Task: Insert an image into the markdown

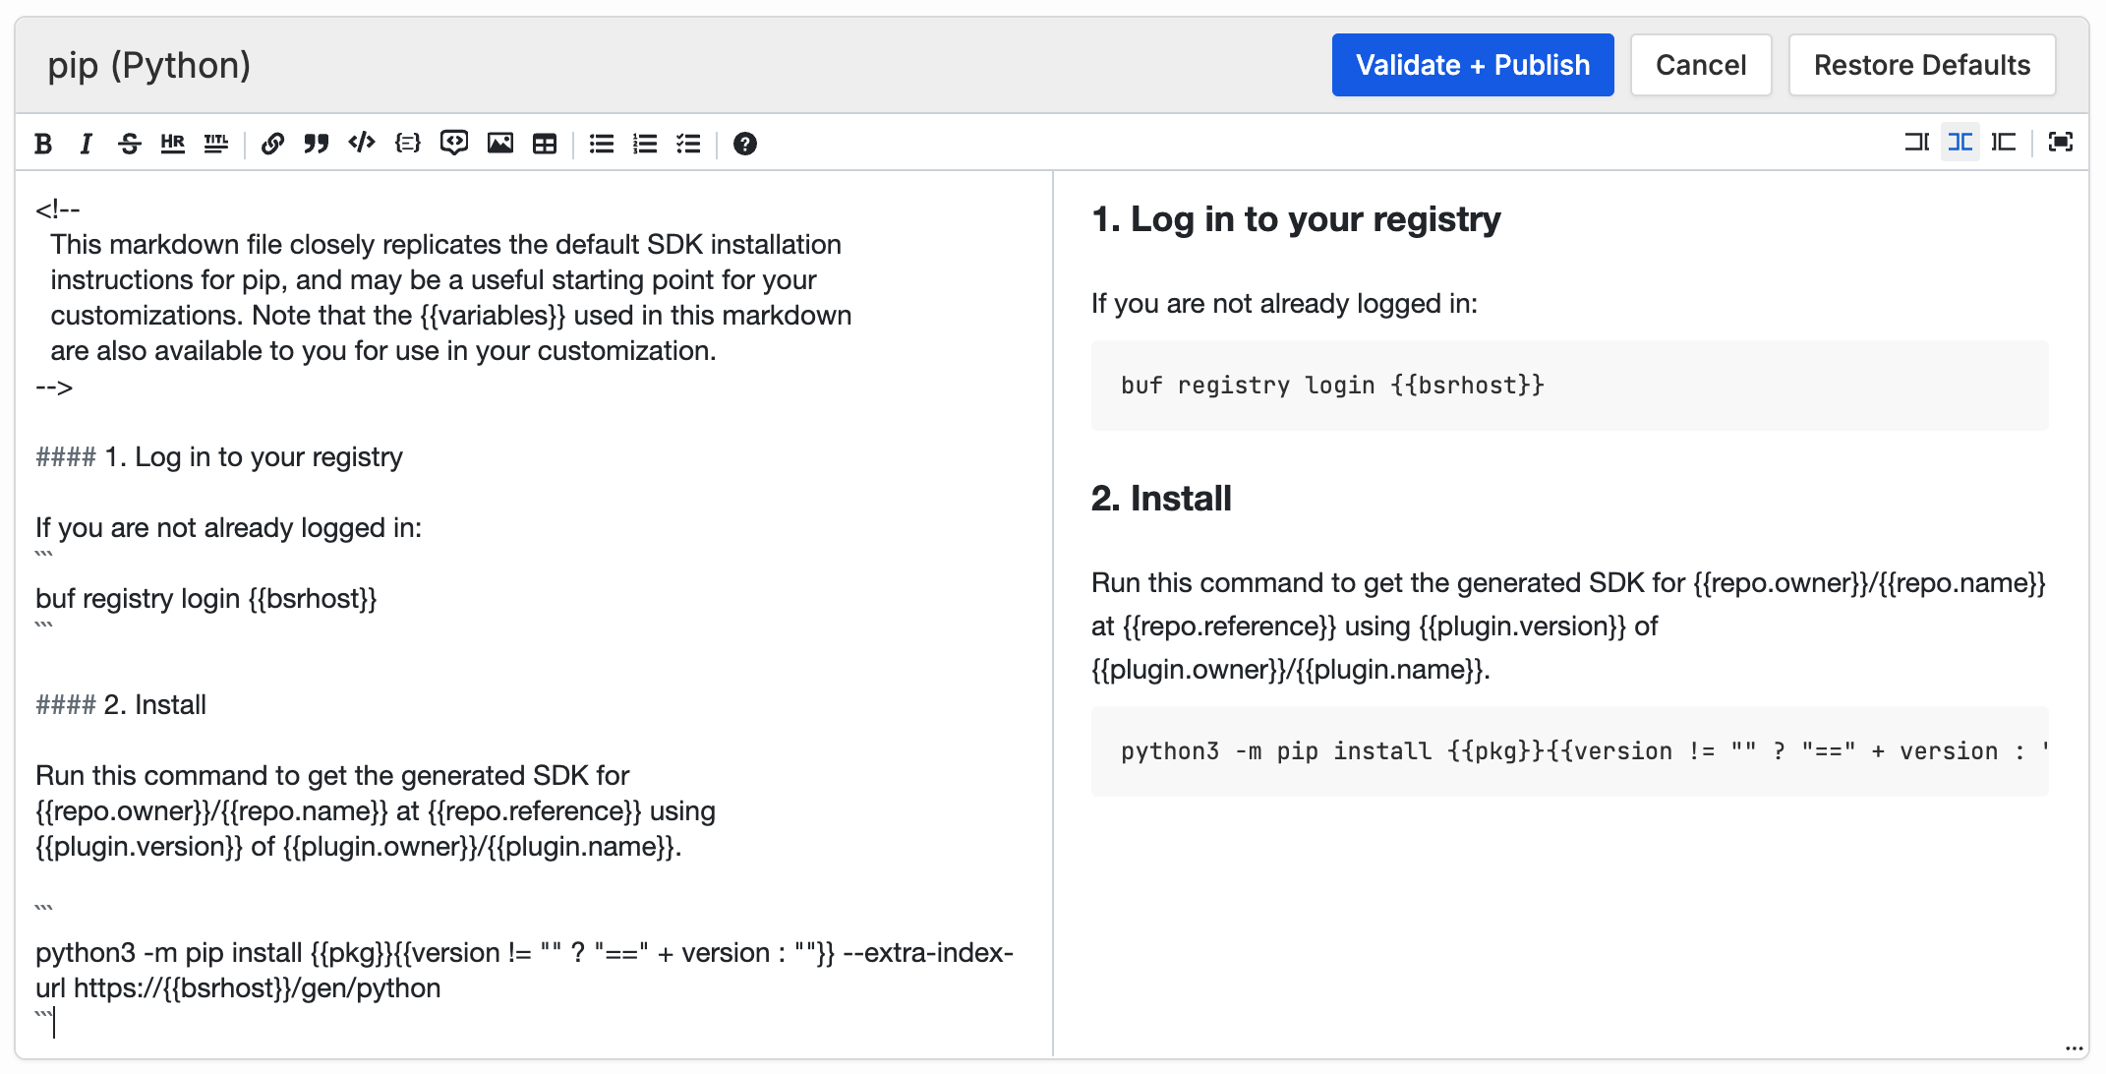Action: point(500,144)
